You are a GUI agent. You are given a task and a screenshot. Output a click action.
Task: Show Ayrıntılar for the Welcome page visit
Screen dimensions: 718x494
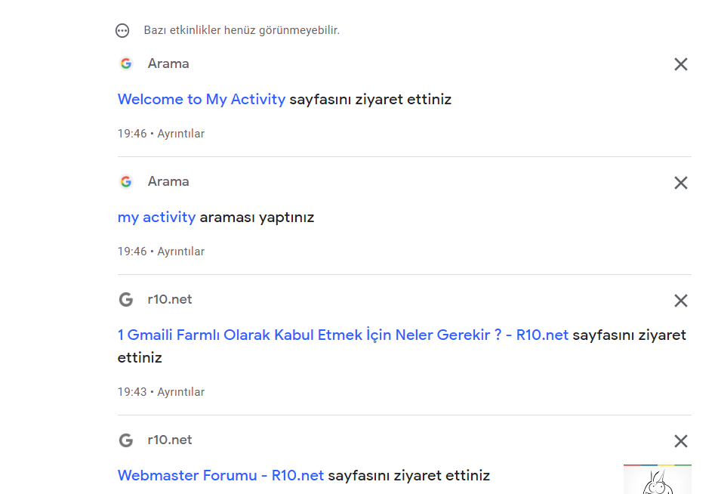pos(181,134)
